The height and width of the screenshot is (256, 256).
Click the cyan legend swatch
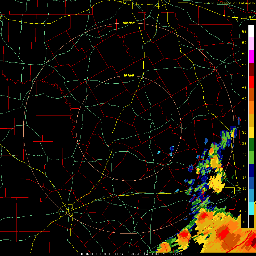coord(251,209)
